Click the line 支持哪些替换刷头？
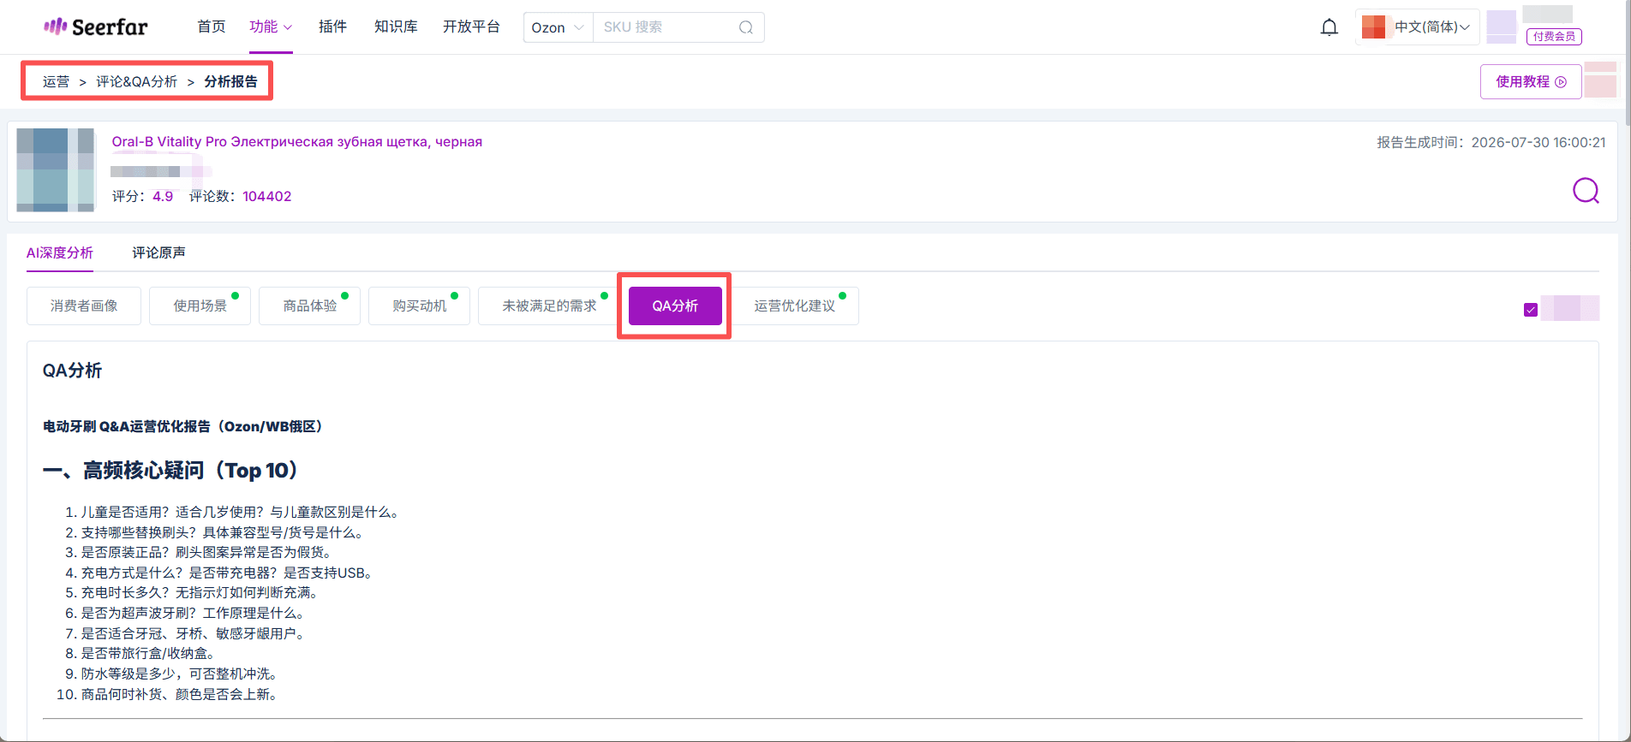 point(225,533)
